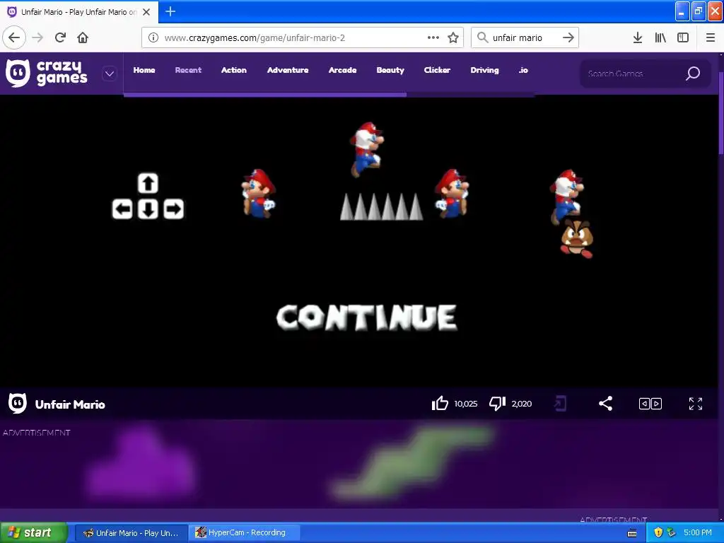Close the Unfair Mario browser tab
The width and height of the screenshot is (724, 543).
146,12
